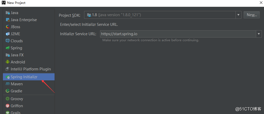Click the JBoss icon
The width and height of the screenshot is (264, 114).
(8, 27)
